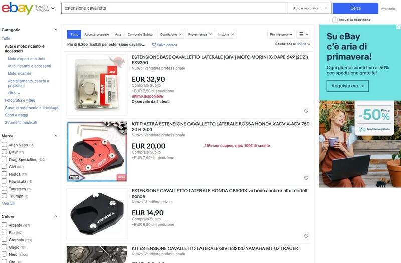This screenshot has width=401, height=263.
Task: Open the list view options icon
Action: [304, 34]
